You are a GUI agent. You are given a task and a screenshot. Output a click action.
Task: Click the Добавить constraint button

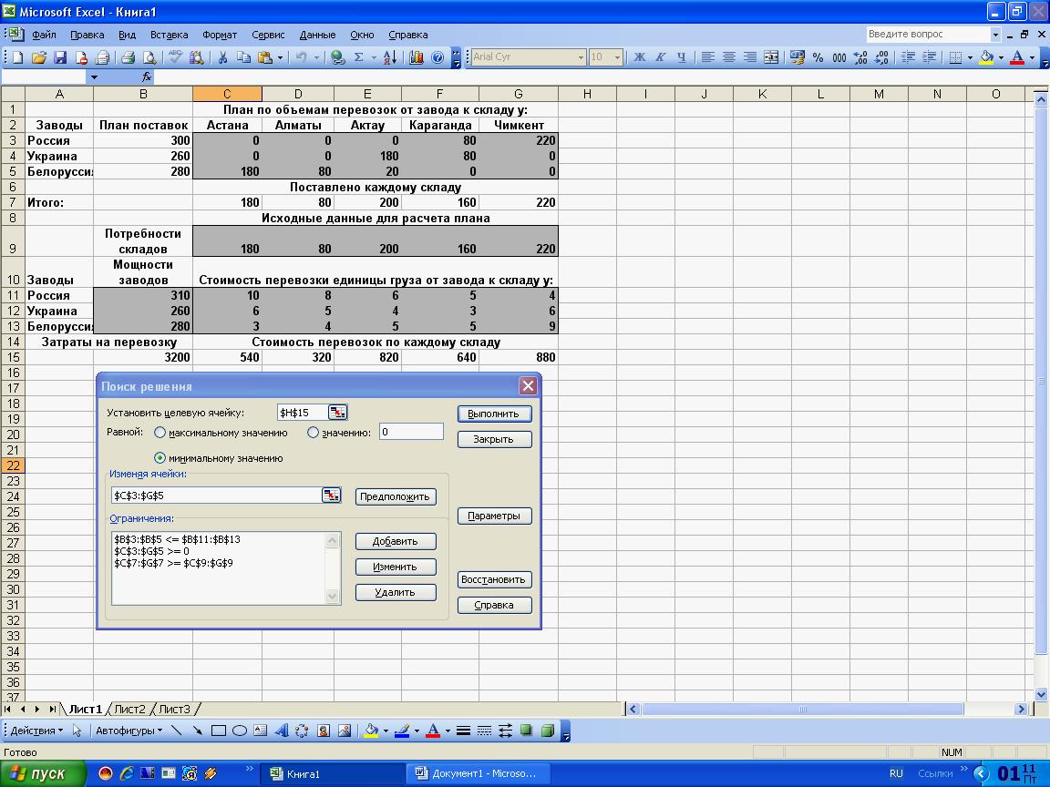click(395, 541)
